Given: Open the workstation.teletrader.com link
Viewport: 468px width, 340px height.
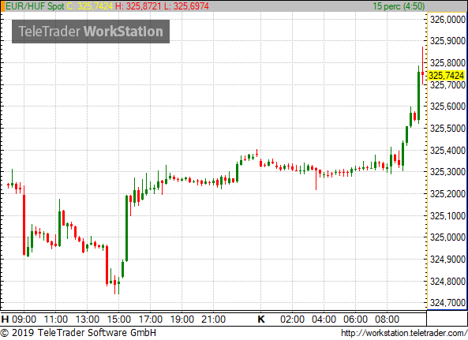Looking at the screenshot, I should coord(404,333).
